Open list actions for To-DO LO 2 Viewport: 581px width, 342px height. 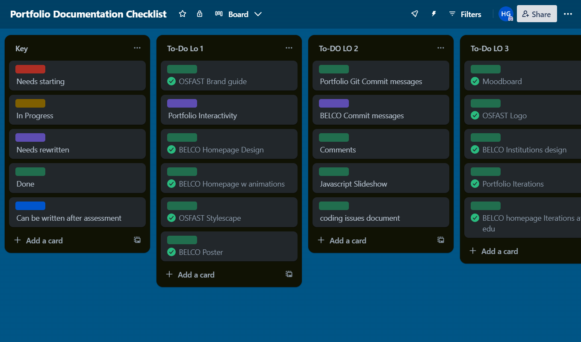[440, 48]
